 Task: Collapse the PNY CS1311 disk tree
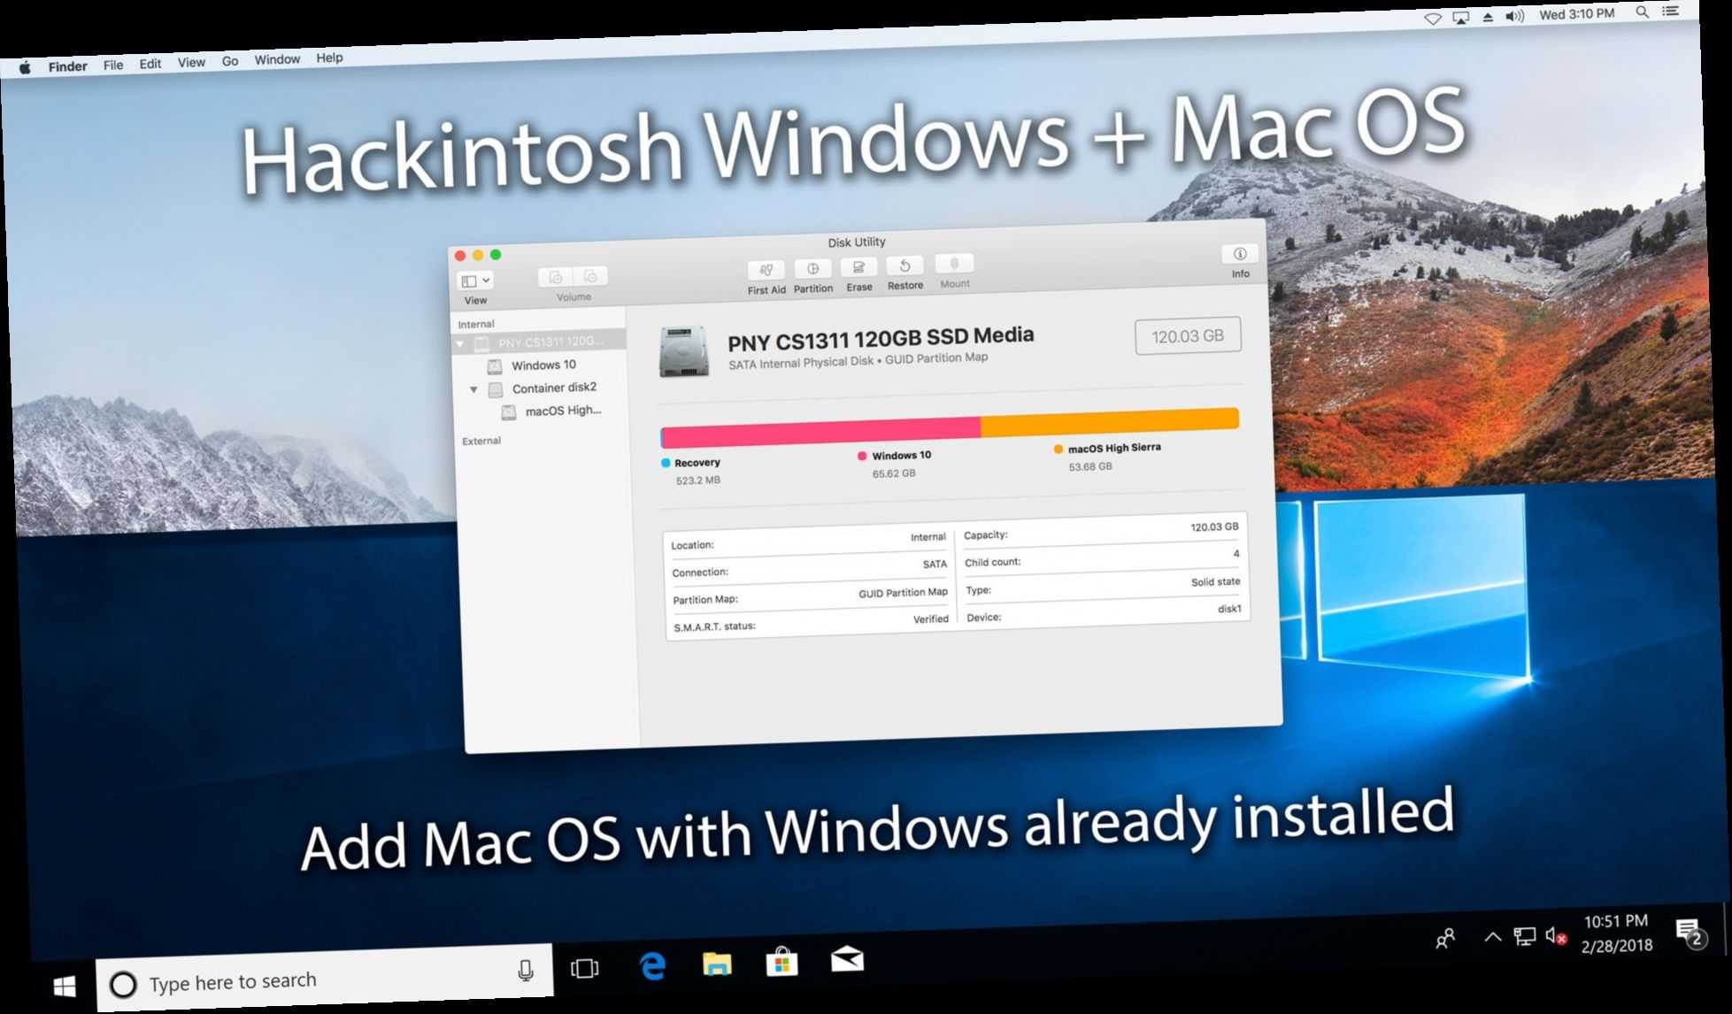pos(460,343)
